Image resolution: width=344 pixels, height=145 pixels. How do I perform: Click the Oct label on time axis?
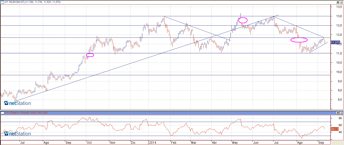click(x=89, y=142)
